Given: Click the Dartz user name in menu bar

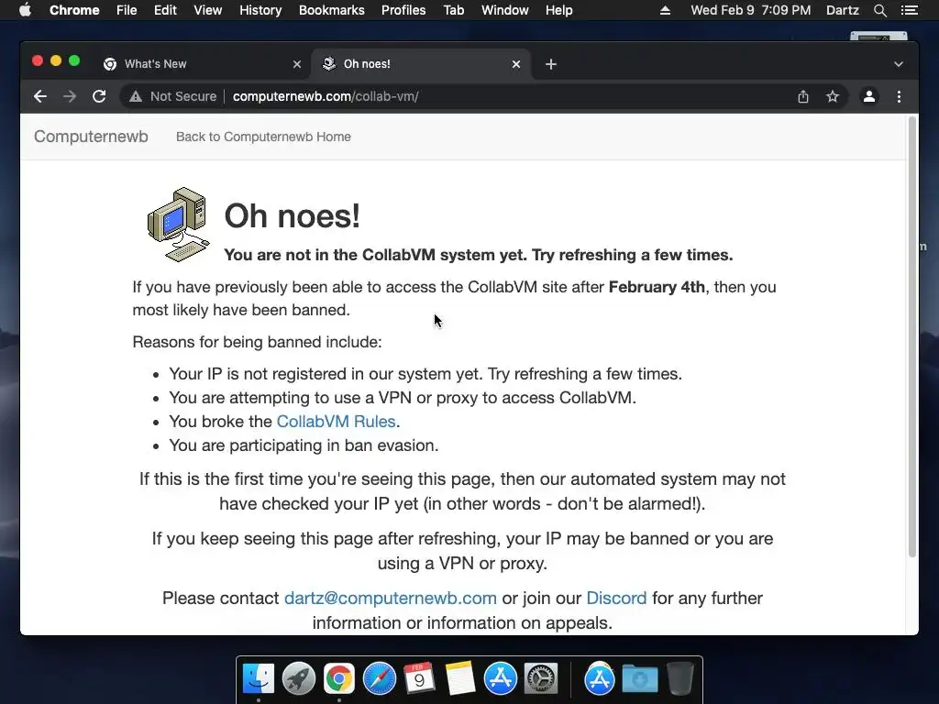Looking at the screenshot, I should click(843, 10).
